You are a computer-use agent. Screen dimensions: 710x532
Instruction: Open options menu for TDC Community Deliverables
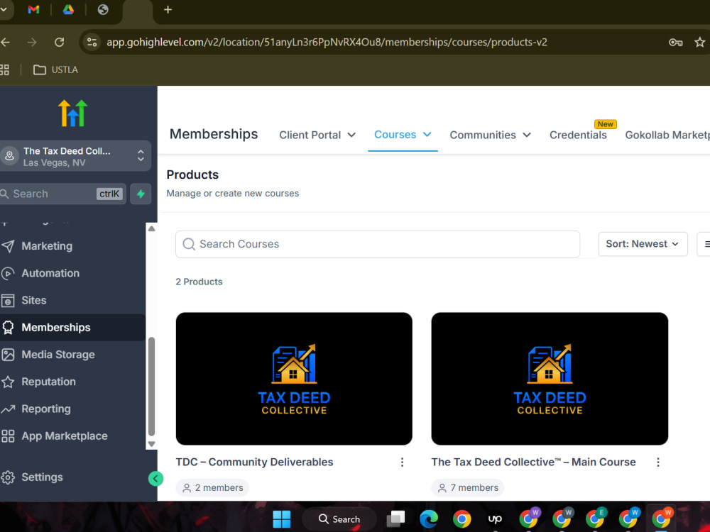(402, 462)
